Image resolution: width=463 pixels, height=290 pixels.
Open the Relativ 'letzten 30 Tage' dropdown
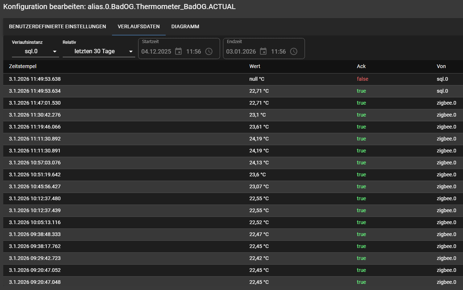click(99, 51)
